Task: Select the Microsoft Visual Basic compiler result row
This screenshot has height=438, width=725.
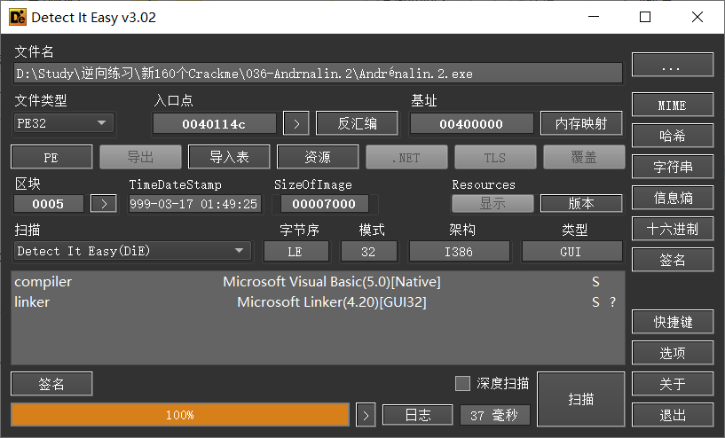Action: (x=318, y=282)
